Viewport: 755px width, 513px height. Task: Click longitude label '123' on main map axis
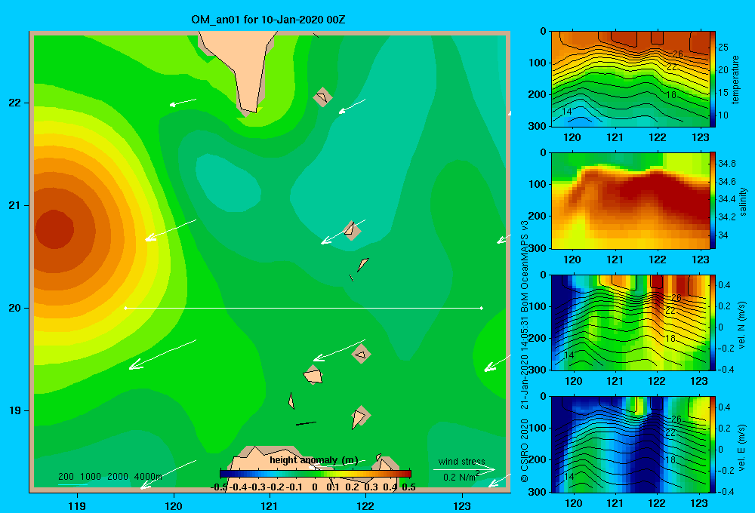(x=462, y=505)
